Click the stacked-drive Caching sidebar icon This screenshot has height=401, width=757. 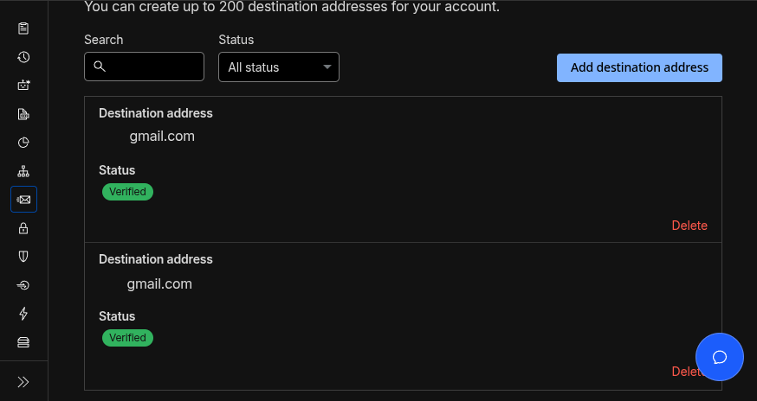coord(23,342)
